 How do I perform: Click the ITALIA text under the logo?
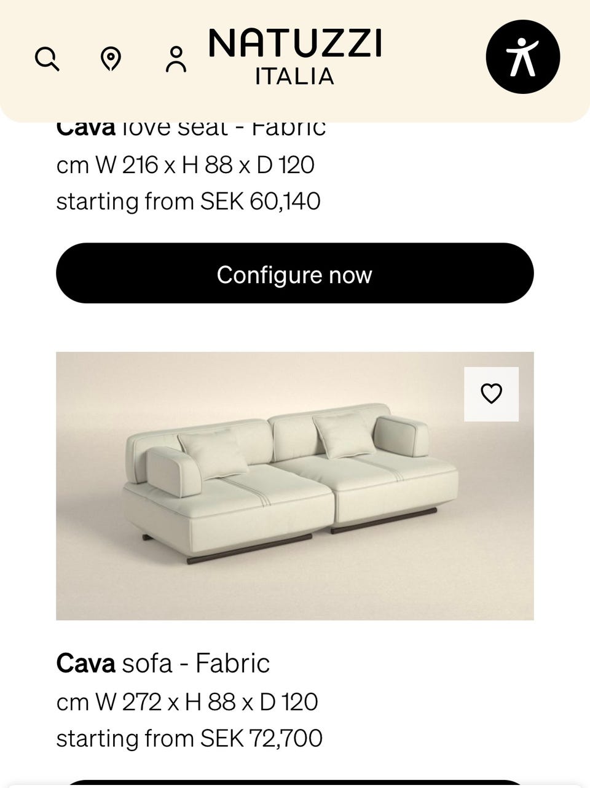click(295, 76)
